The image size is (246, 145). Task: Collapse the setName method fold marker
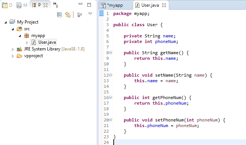coord(111,75)
